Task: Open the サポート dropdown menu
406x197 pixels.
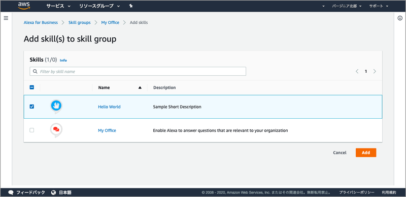Action: tap(379, 6)
